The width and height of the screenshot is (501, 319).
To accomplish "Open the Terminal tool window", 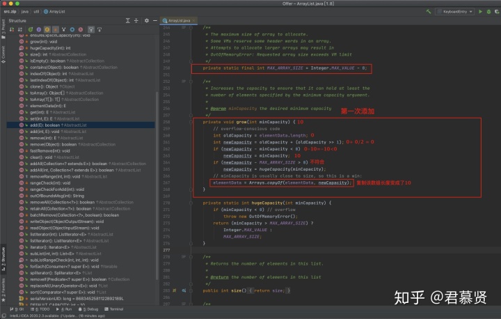I will click(x=114, y=309).
